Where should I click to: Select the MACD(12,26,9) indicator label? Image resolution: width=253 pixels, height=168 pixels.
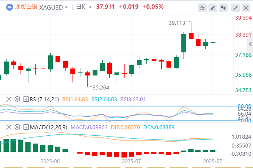(49, 127)
